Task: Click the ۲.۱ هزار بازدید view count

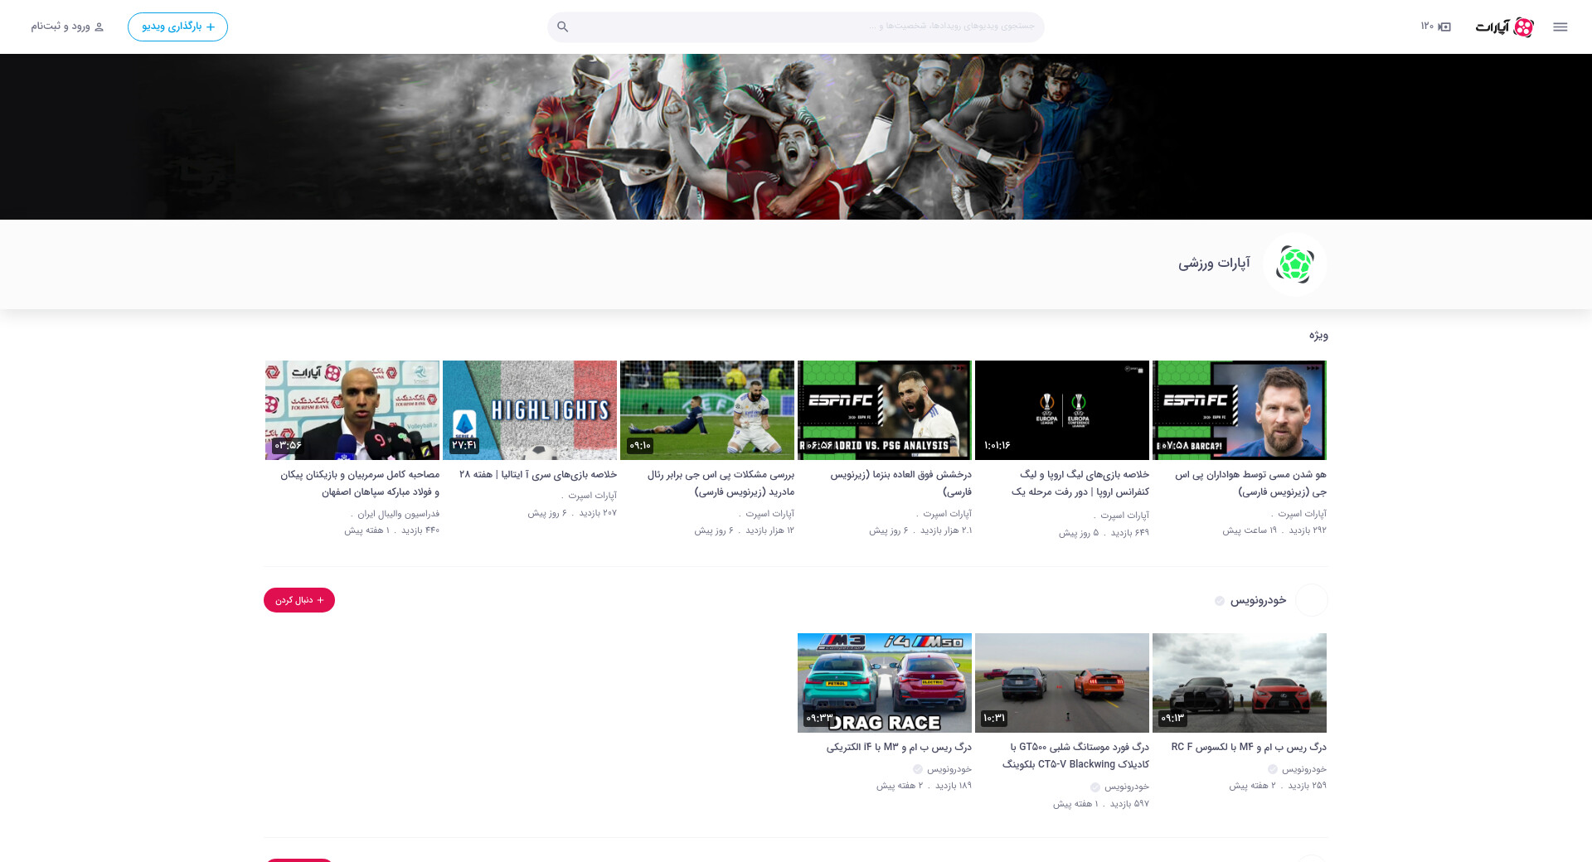Action: click(x=946, y=530)
